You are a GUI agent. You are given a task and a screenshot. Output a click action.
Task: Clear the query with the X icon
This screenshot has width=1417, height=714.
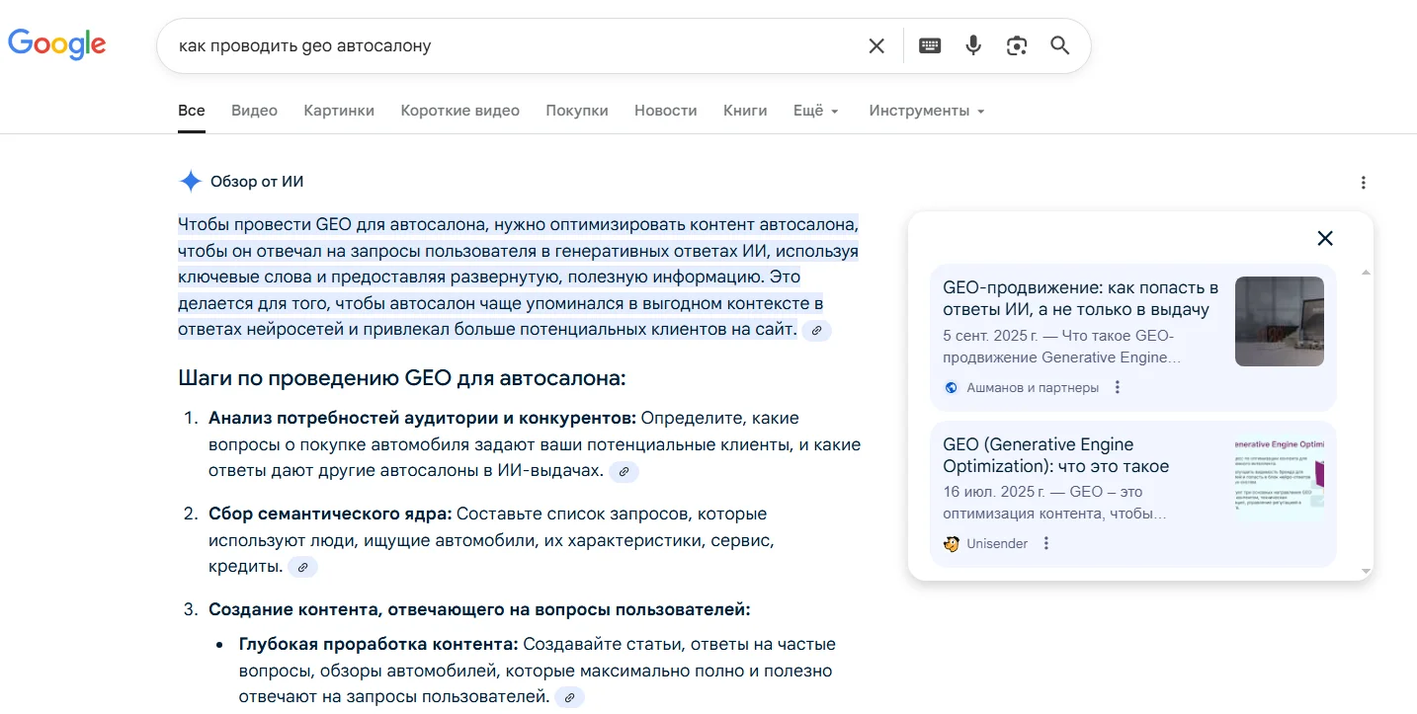pos(875,44)
